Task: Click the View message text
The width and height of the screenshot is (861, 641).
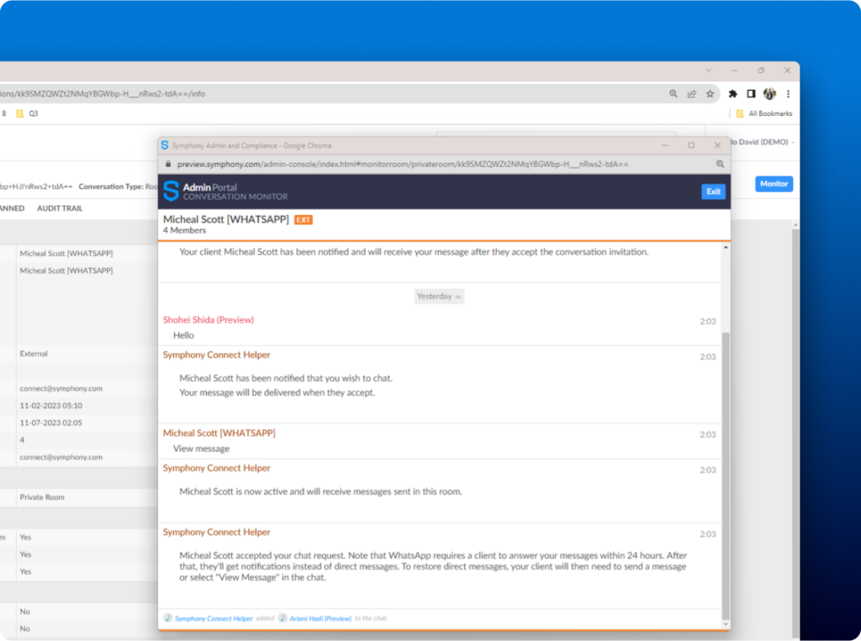Action: pyautogui.click(x=202, y=449)
